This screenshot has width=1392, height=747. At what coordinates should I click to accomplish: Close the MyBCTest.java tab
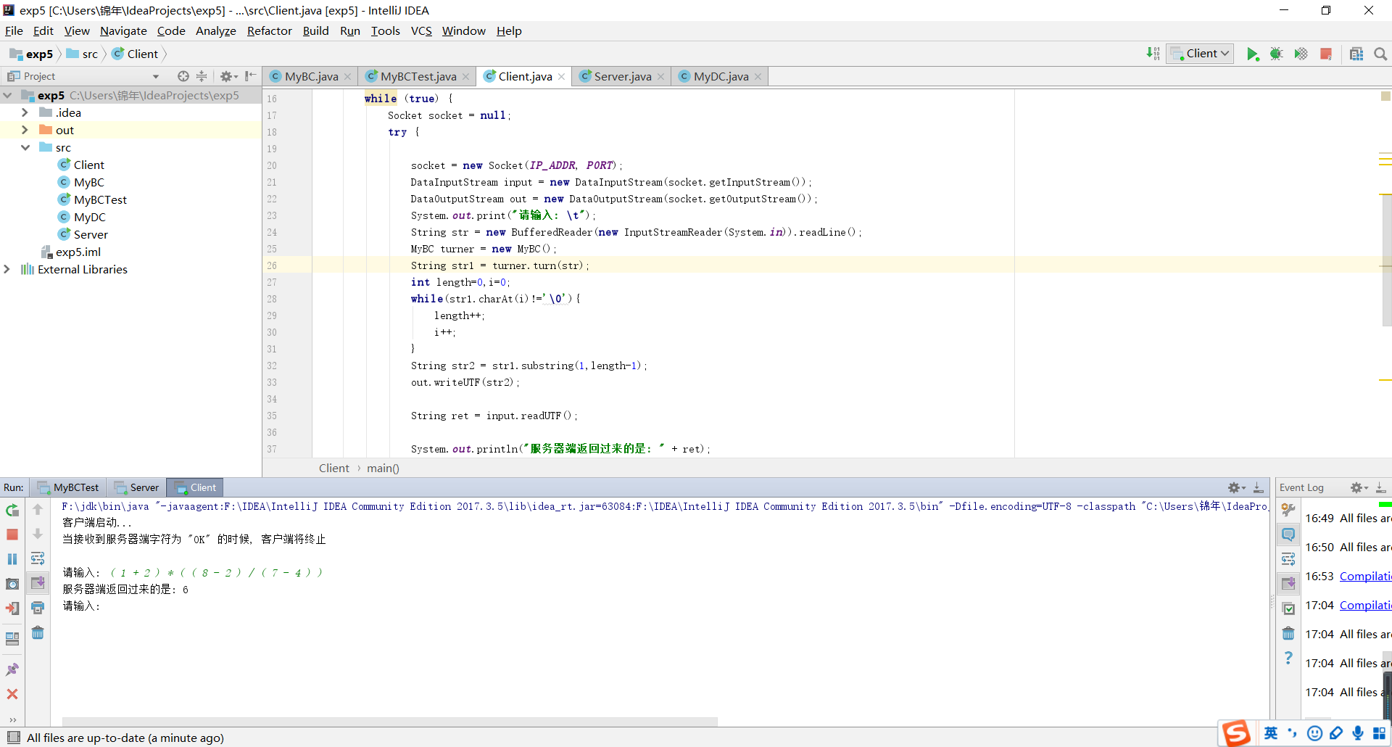click(x=465, y=76)
